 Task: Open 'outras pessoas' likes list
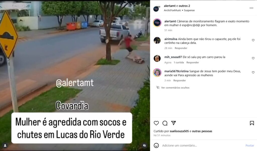pyautogui.click(x=202, y=131)
